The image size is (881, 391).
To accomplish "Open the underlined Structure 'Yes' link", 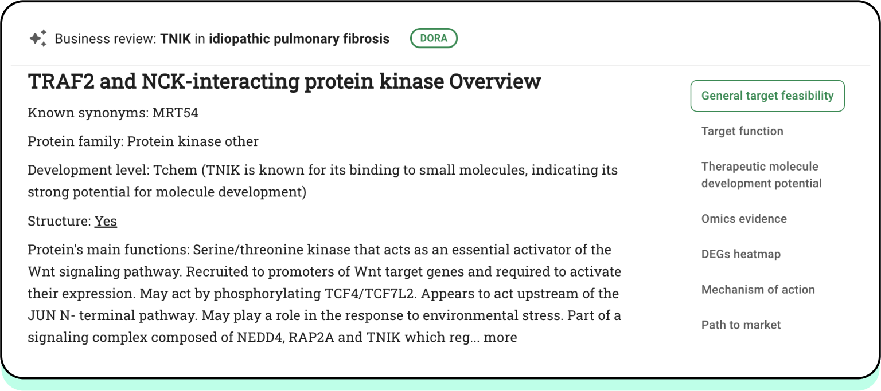I will click(x=106, y=221).
